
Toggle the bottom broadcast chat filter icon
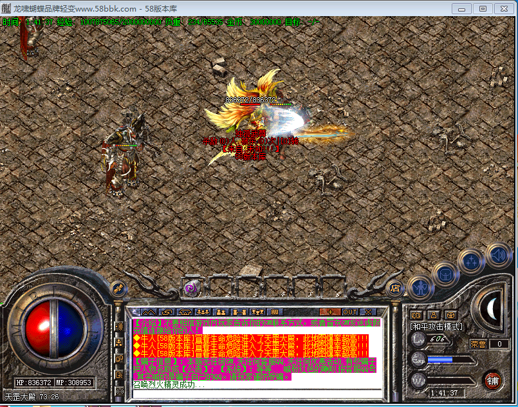pos(119,391)
